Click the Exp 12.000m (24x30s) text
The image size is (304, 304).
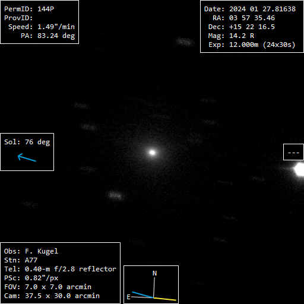(x=252, y=45)
